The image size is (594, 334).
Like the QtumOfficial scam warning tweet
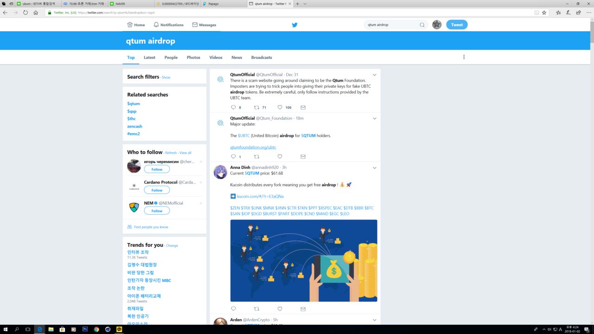pyautogui.click(x=280, y=107)
